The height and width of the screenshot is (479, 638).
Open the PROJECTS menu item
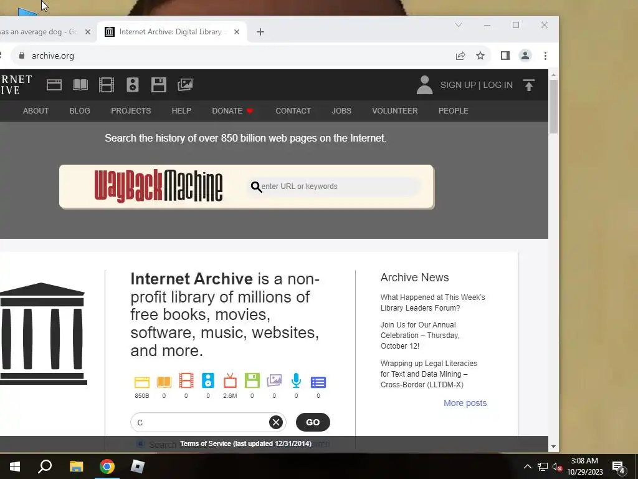131,111
